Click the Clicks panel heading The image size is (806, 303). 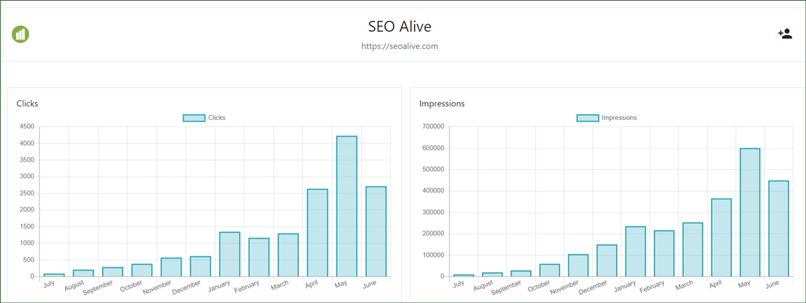(x=28, y=104)
